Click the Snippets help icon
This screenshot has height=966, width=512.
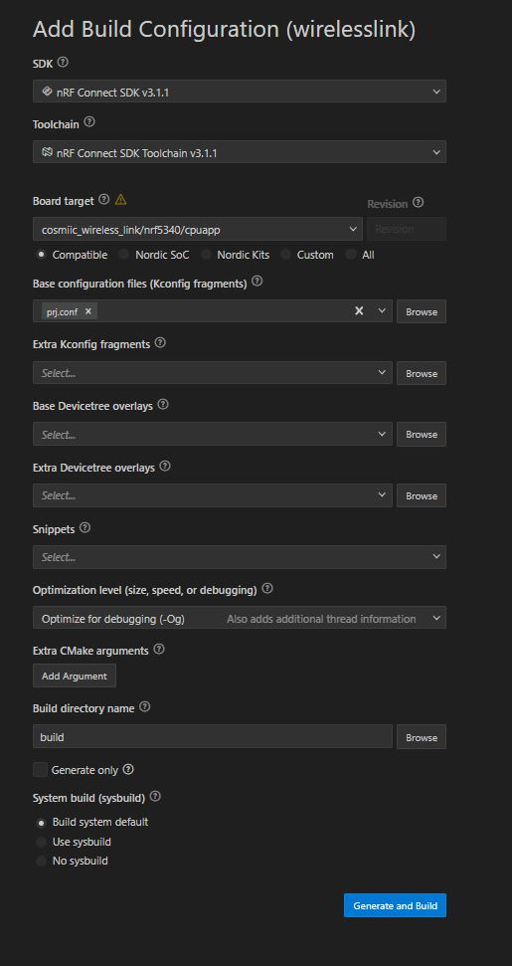85,528
